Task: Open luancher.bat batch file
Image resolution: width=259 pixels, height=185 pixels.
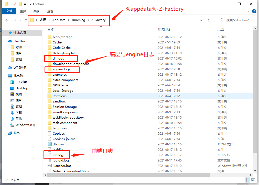Action: [62, 166]
